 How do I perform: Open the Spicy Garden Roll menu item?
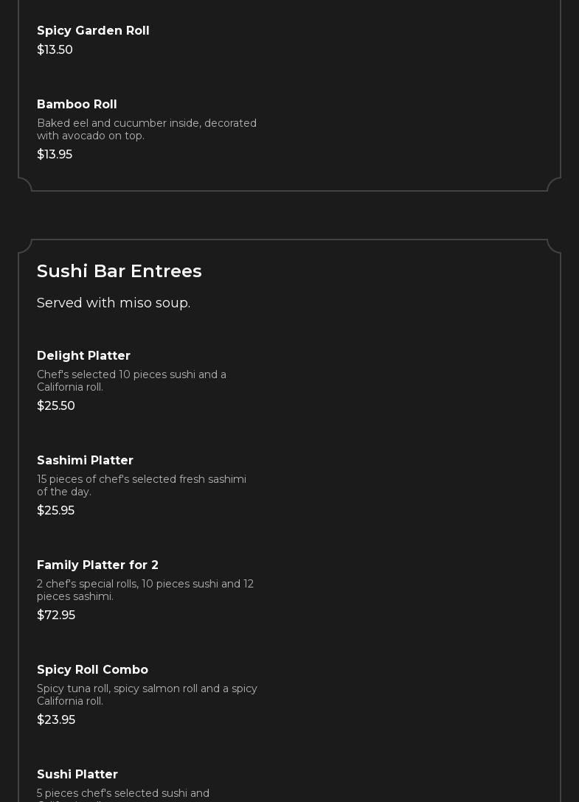point(93,30)
